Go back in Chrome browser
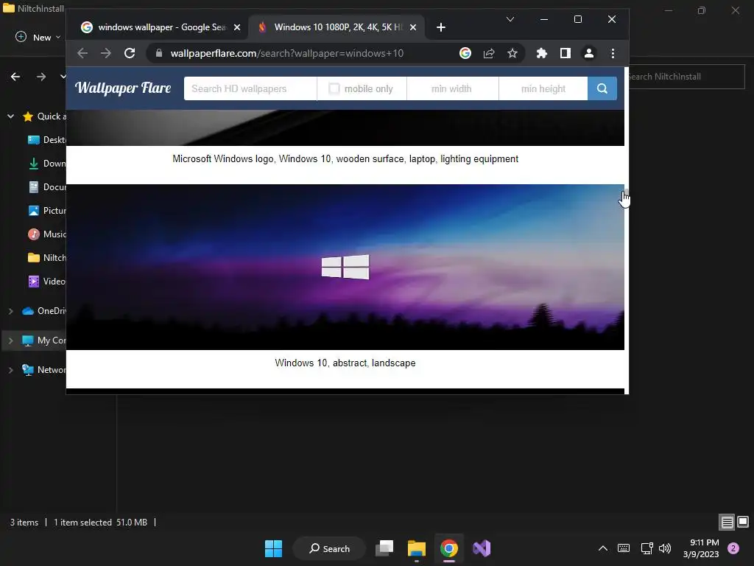This screenshot has height=566, width=754. tap(82, 53)
